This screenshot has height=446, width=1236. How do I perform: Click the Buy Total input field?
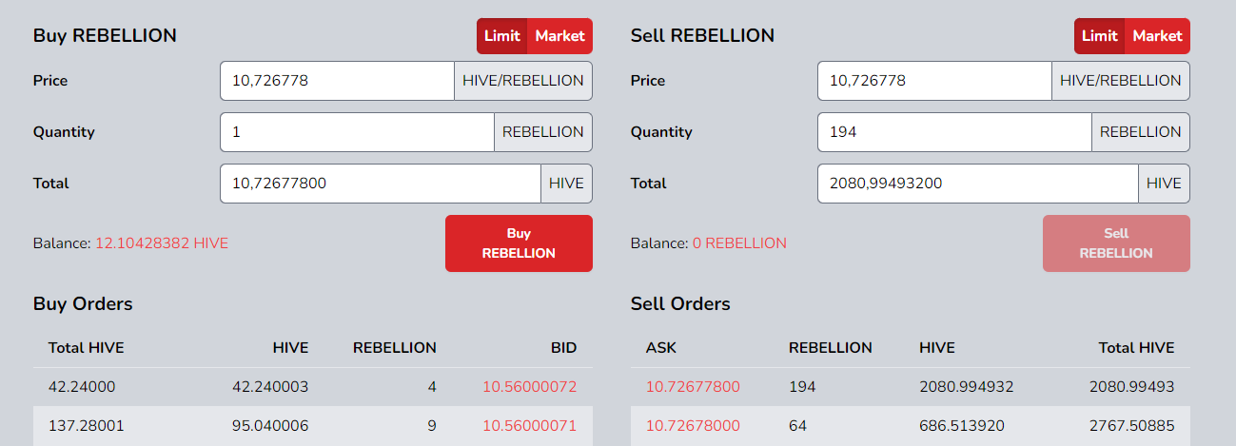pos(381,184)
